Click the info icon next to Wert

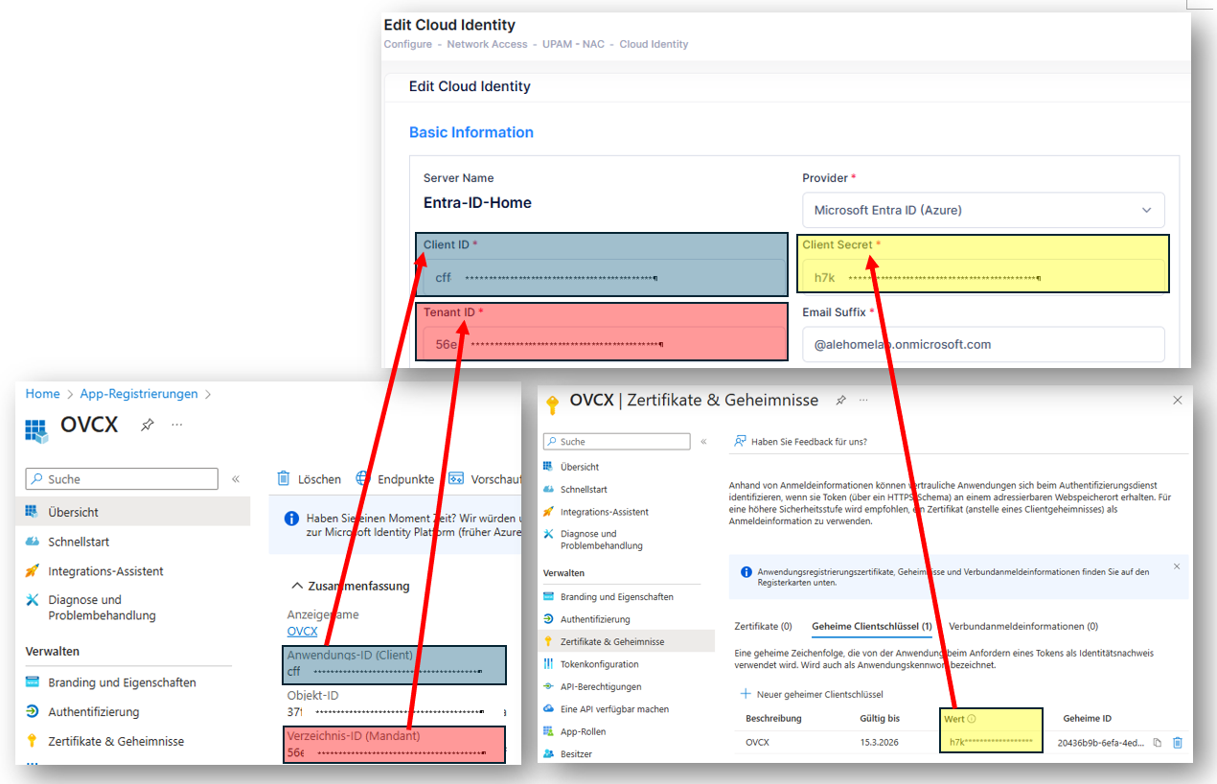tap(972, 719)
